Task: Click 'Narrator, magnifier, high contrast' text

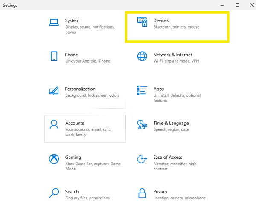Action: [x=175, y=166]
